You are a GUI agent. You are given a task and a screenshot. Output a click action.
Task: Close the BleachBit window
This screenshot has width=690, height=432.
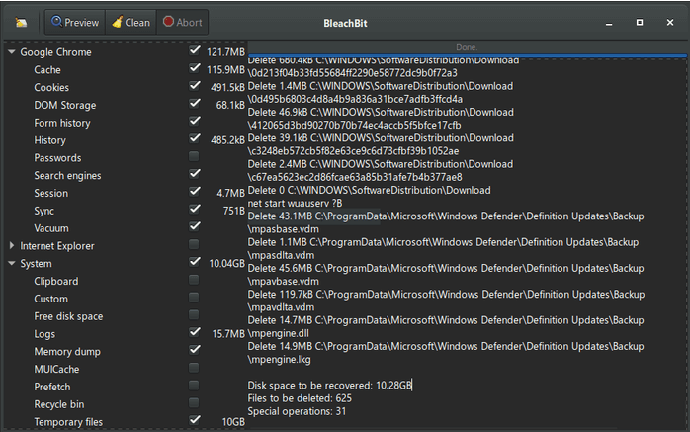(x=670, y=22)
